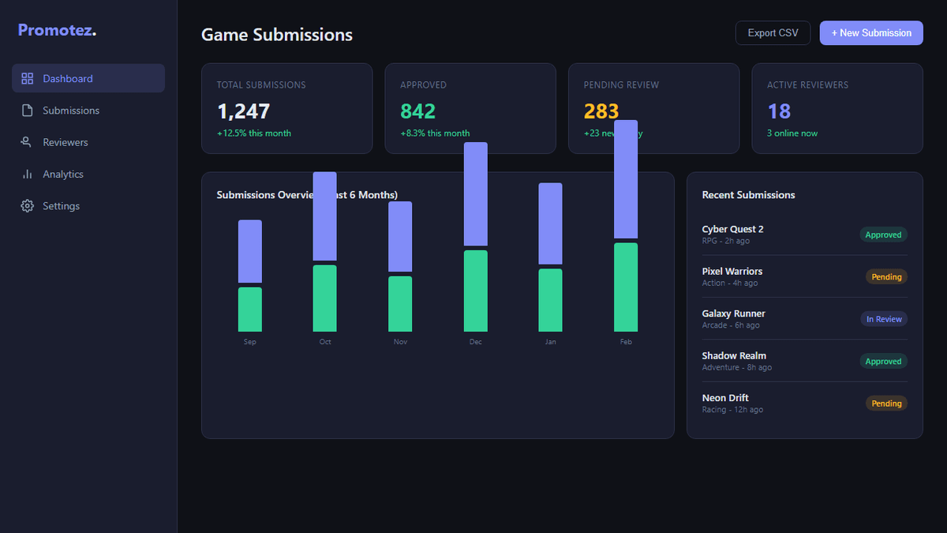This screenshot has width=947, height=533.
Task: Click the Settings gear icon
Action: click(x=28, y=206)
